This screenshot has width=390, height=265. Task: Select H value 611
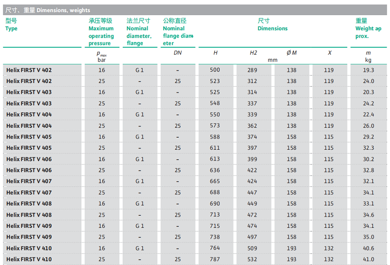coord(214,148)
